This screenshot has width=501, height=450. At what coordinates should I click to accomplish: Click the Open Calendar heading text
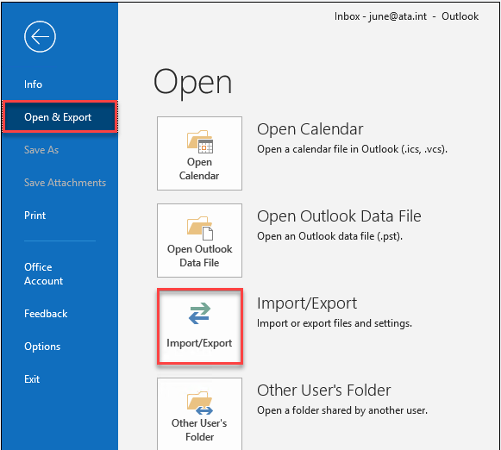point(310,129)
